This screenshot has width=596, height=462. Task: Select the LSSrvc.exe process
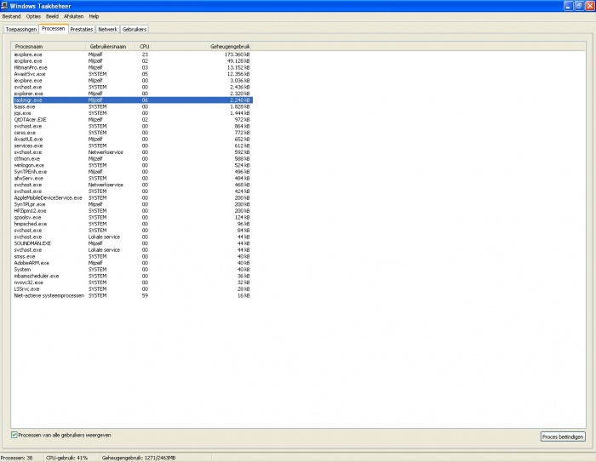pos(132,289)
